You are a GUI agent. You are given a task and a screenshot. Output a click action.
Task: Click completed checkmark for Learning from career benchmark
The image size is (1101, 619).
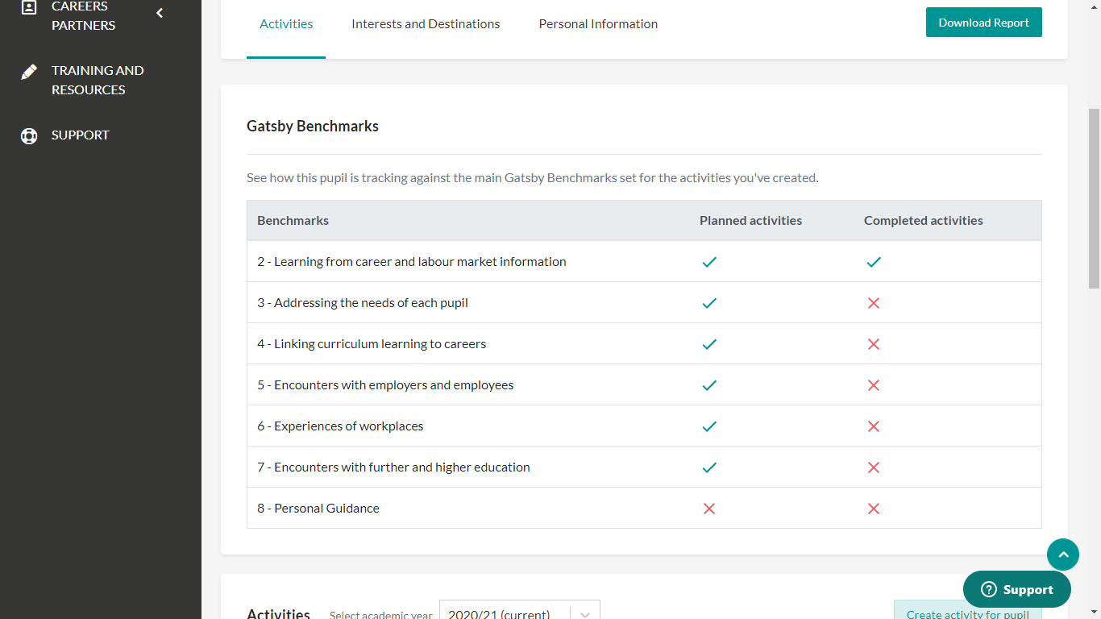874,262
